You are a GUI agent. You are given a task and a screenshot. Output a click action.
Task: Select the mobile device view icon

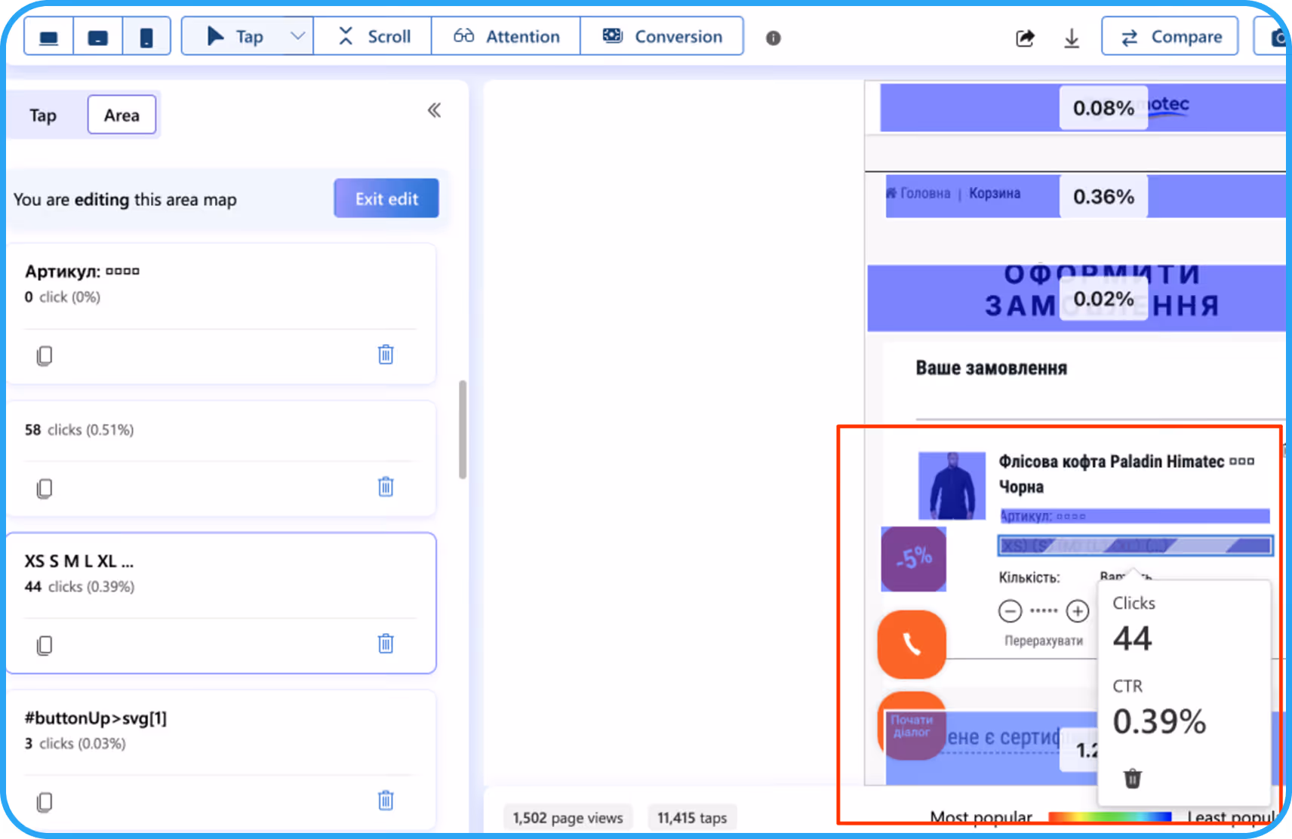tap(146, 37)
